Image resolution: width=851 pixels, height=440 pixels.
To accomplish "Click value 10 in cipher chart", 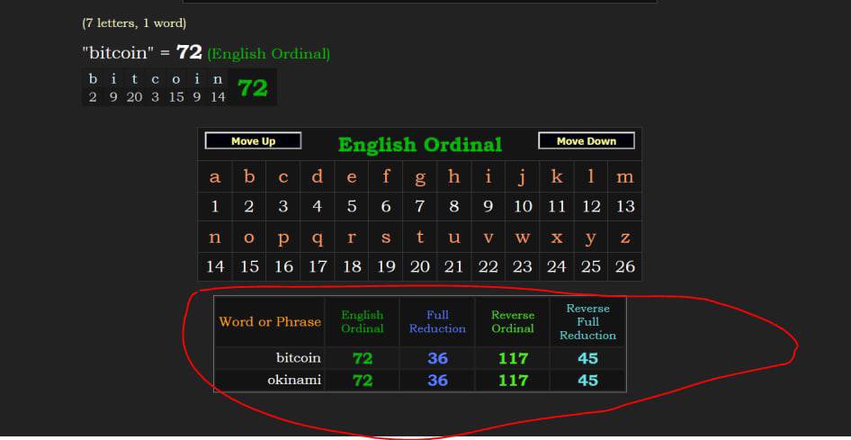I will tap(522, 206).
